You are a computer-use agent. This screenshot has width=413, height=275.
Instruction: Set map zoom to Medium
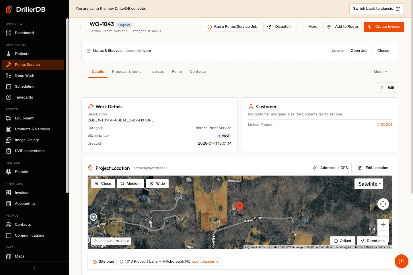pos(130,184)
